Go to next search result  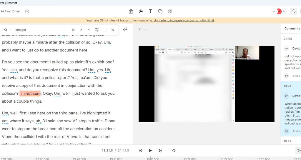click(x=89, y=30)
